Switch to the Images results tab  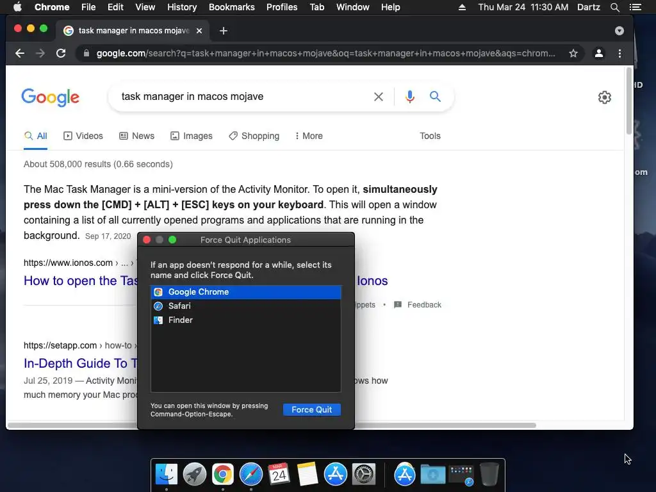point(191,136)
